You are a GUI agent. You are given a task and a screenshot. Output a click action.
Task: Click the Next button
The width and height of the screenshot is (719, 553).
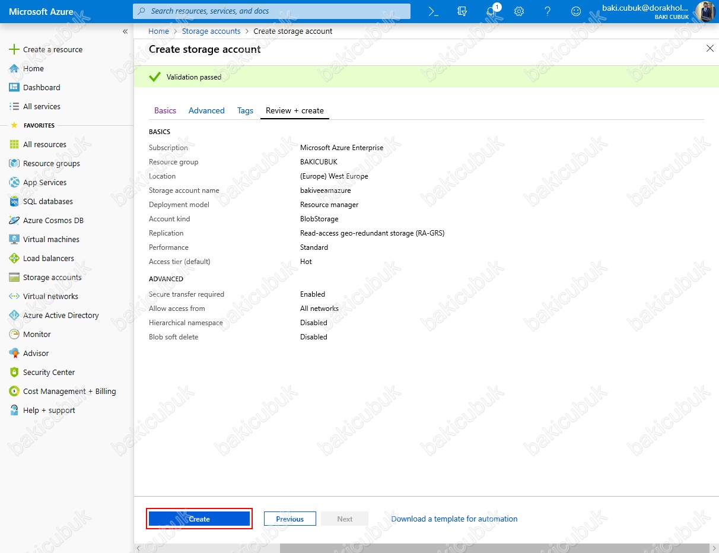[345, 519]
